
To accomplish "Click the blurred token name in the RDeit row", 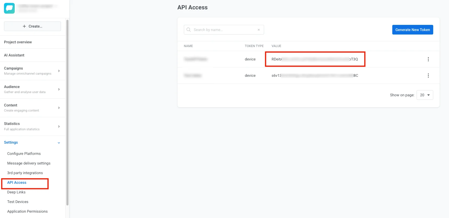I will 196,59.
